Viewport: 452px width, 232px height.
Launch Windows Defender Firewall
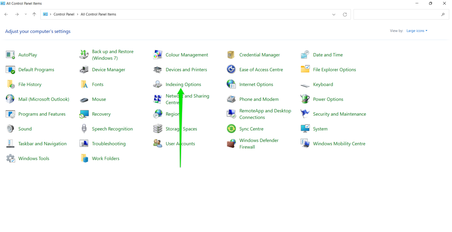(x=259, y=144)
